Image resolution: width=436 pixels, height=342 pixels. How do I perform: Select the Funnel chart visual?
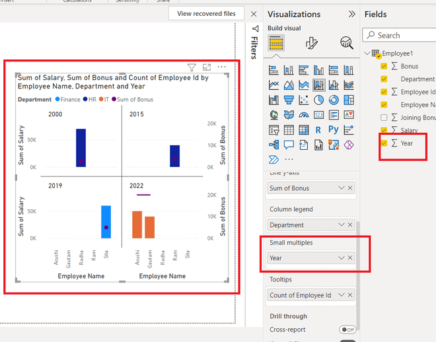[x=289, y=100]
